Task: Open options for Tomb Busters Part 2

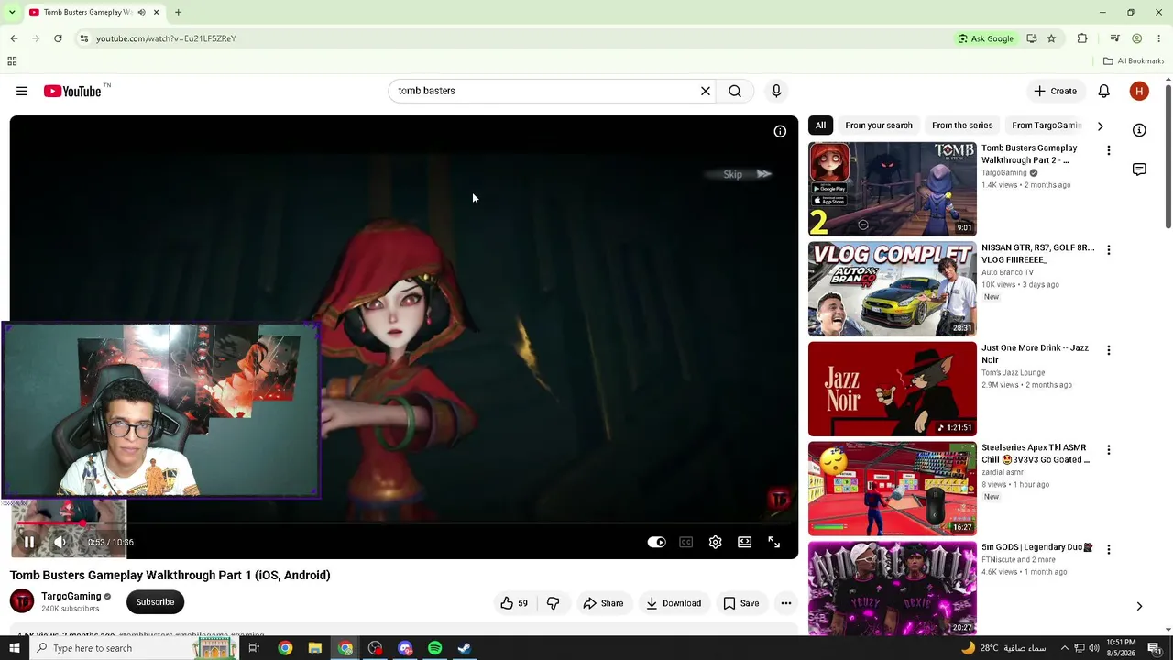Action: (1109, 150)
